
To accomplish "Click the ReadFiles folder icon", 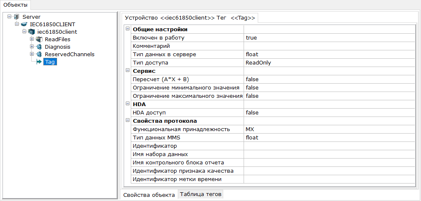I will pyautogui.click(x=39, y=40).
